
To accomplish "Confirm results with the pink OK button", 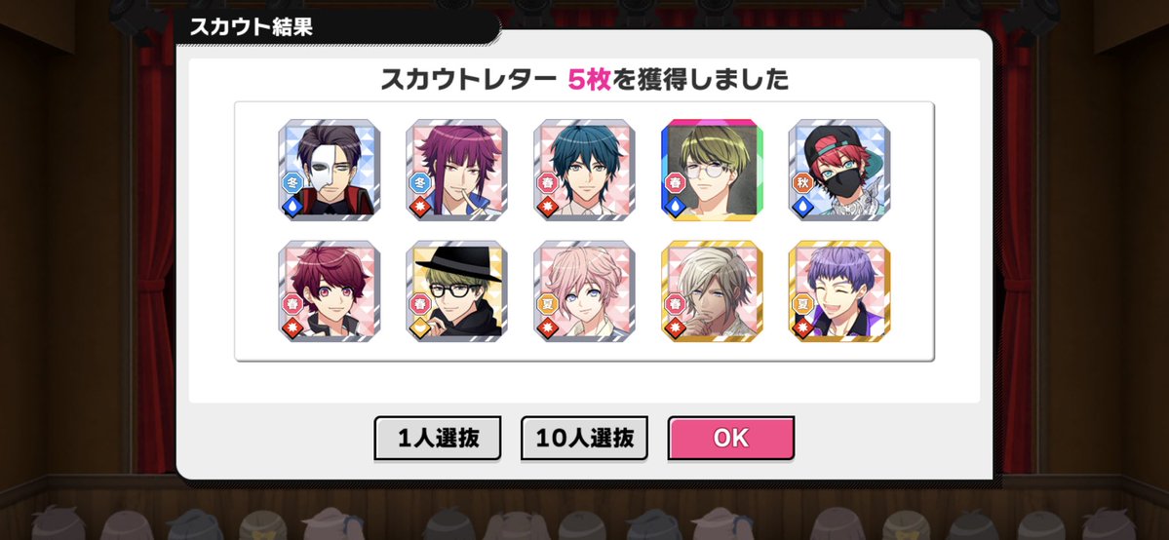I will (730, 438).
